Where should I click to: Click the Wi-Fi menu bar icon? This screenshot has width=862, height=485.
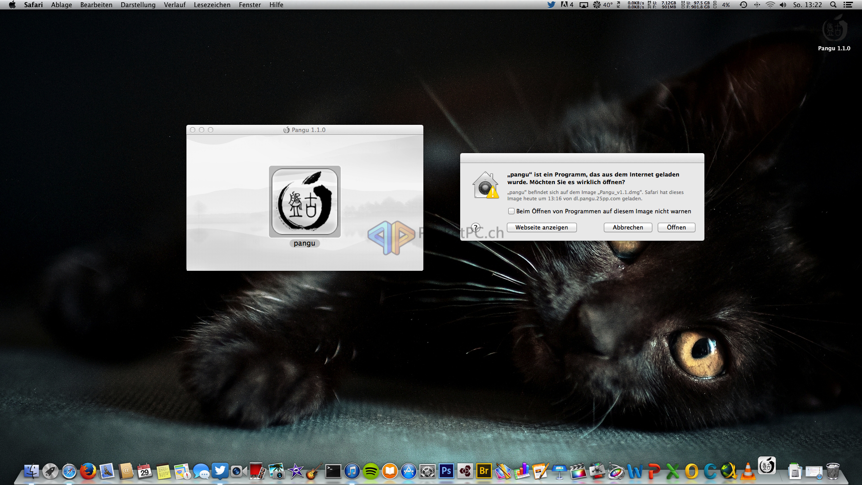pos(770,4)
